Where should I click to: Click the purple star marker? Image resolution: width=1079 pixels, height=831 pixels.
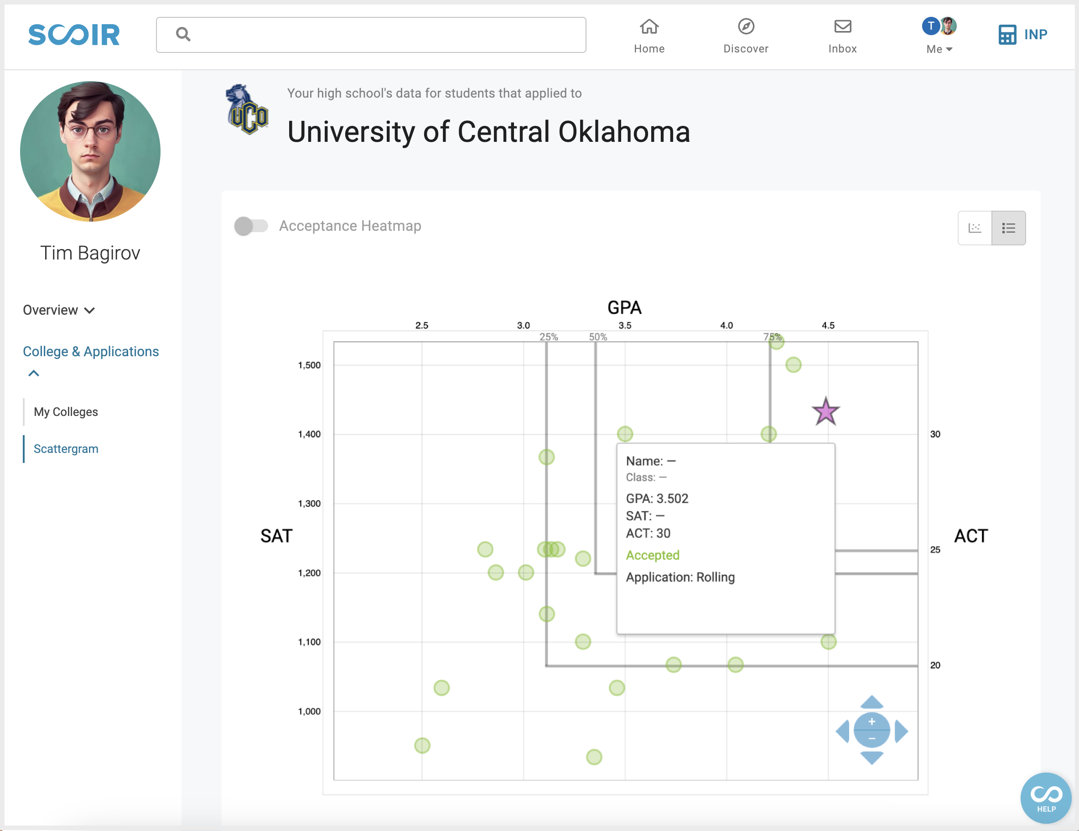click(x=825, y=412)
